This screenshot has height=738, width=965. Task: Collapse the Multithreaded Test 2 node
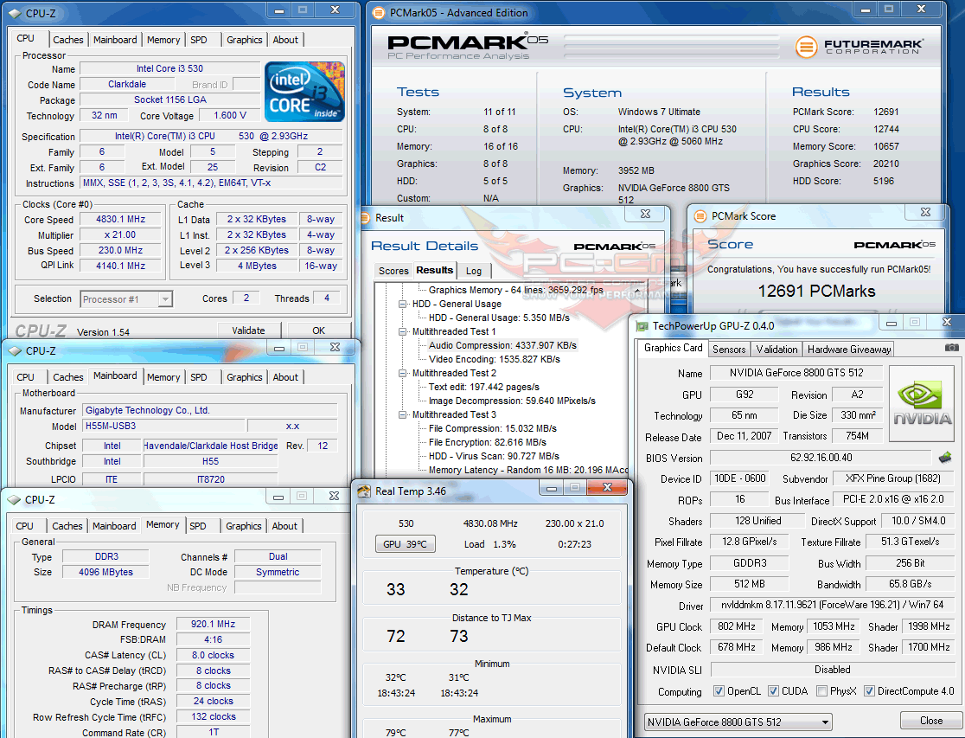coord(402,373)
